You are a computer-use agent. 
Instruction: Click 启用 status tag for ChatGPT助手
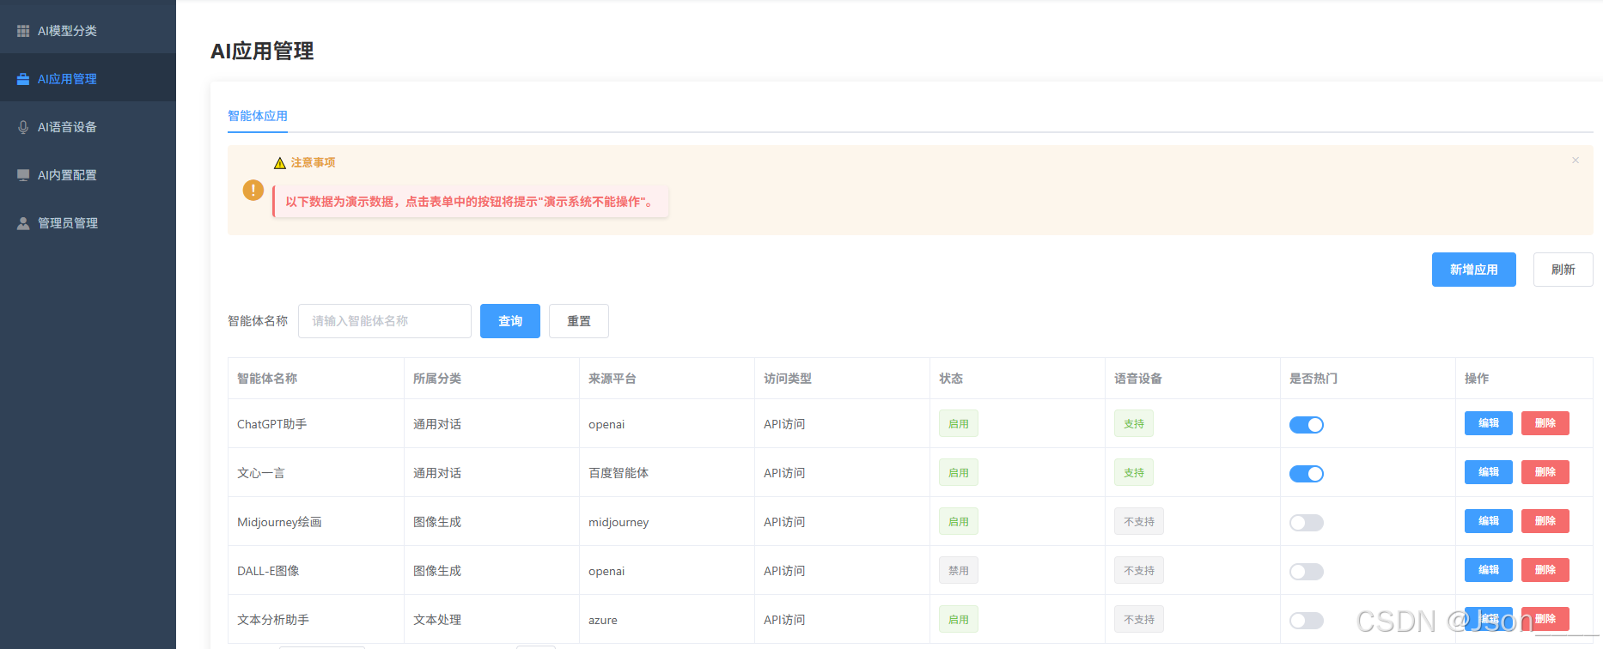pyautogui.click(x=959, y=424)
